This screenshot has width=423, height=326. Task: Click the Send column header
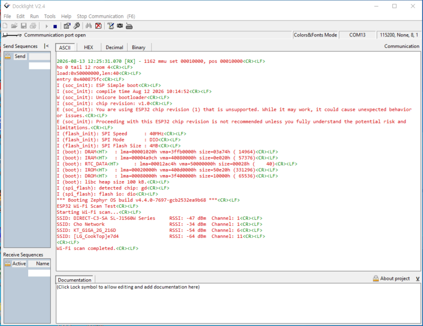[x=20, y=56]
